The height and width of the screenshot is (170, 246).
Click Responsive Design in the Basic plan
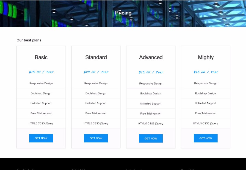pyautogui.click(x=41, y=83)
